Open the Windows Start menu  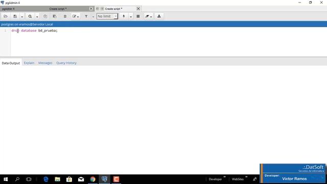pos(6,179)
